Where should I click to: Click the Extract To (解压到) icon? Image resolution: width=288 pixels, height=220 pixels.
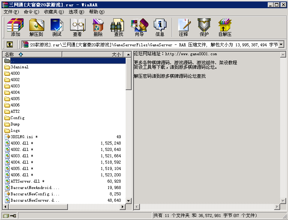pyautogui.click(x=36, y=27)
